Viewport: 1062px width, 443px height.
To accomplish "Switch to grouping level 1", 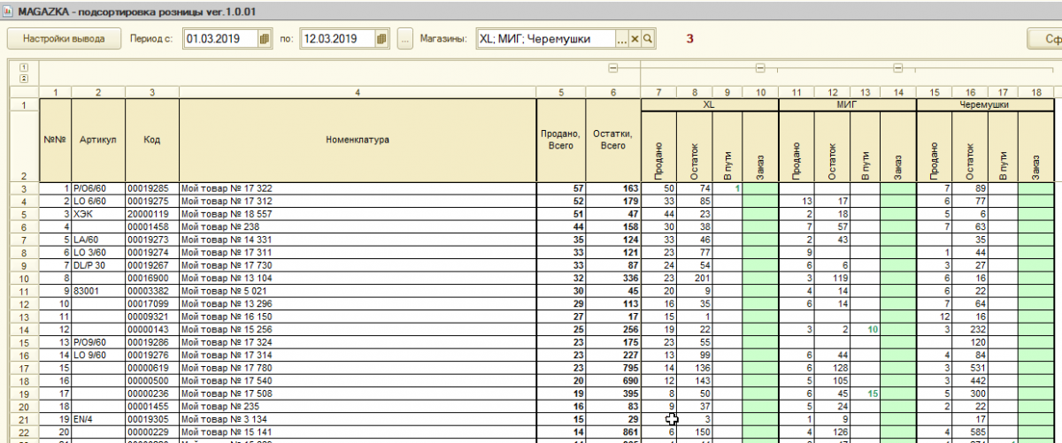I will pyautogui.click(x=24, y=67).
